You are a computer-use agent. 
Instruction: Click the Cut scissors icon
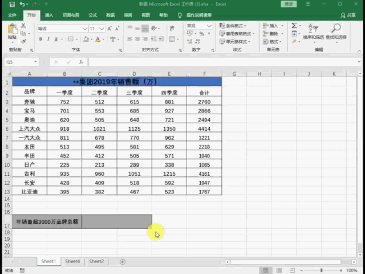pyautogui.click(x=23, y=26)
